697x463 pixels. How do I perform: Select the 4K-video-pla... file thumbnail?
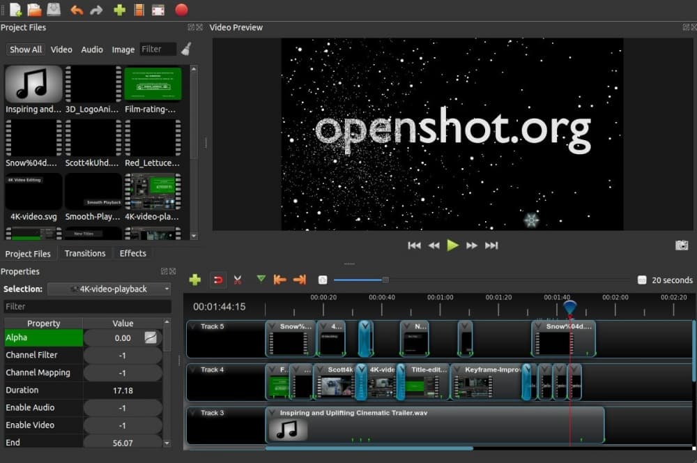[153, 192]
